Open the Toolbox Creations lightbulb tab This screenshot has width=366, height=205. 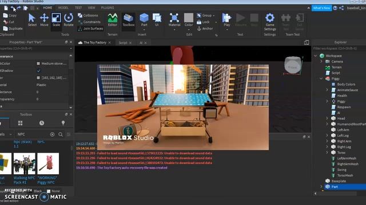tap(63, 123)
